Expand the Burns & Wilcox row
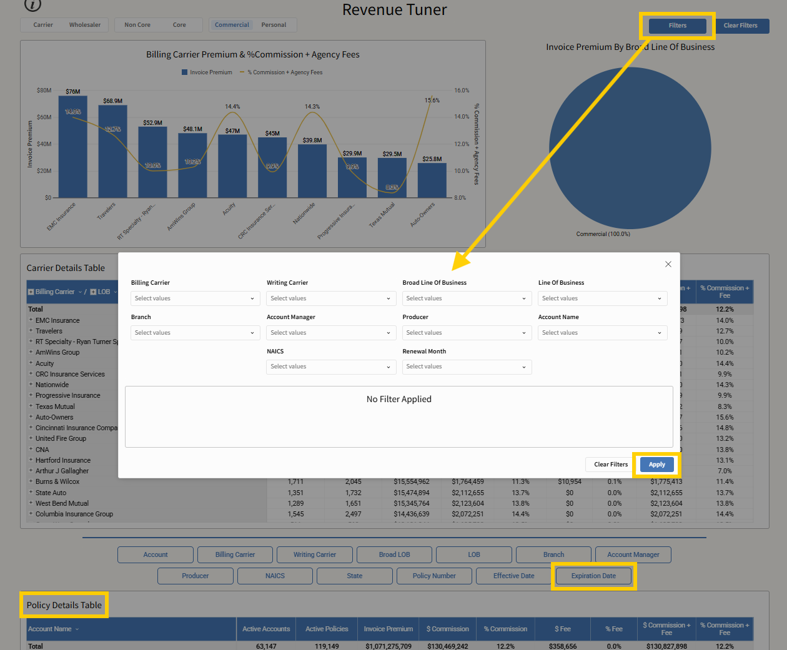Viewport: 787px width, 650px height. (x=31, y=481)
